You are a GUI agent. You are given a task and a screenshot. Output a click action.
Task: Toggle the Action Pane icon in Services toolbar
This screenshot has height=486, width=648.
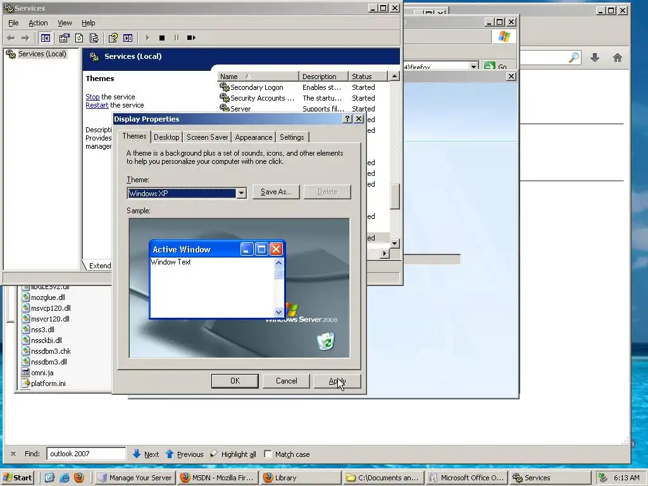pyautogui.click(x=128, y=38)
